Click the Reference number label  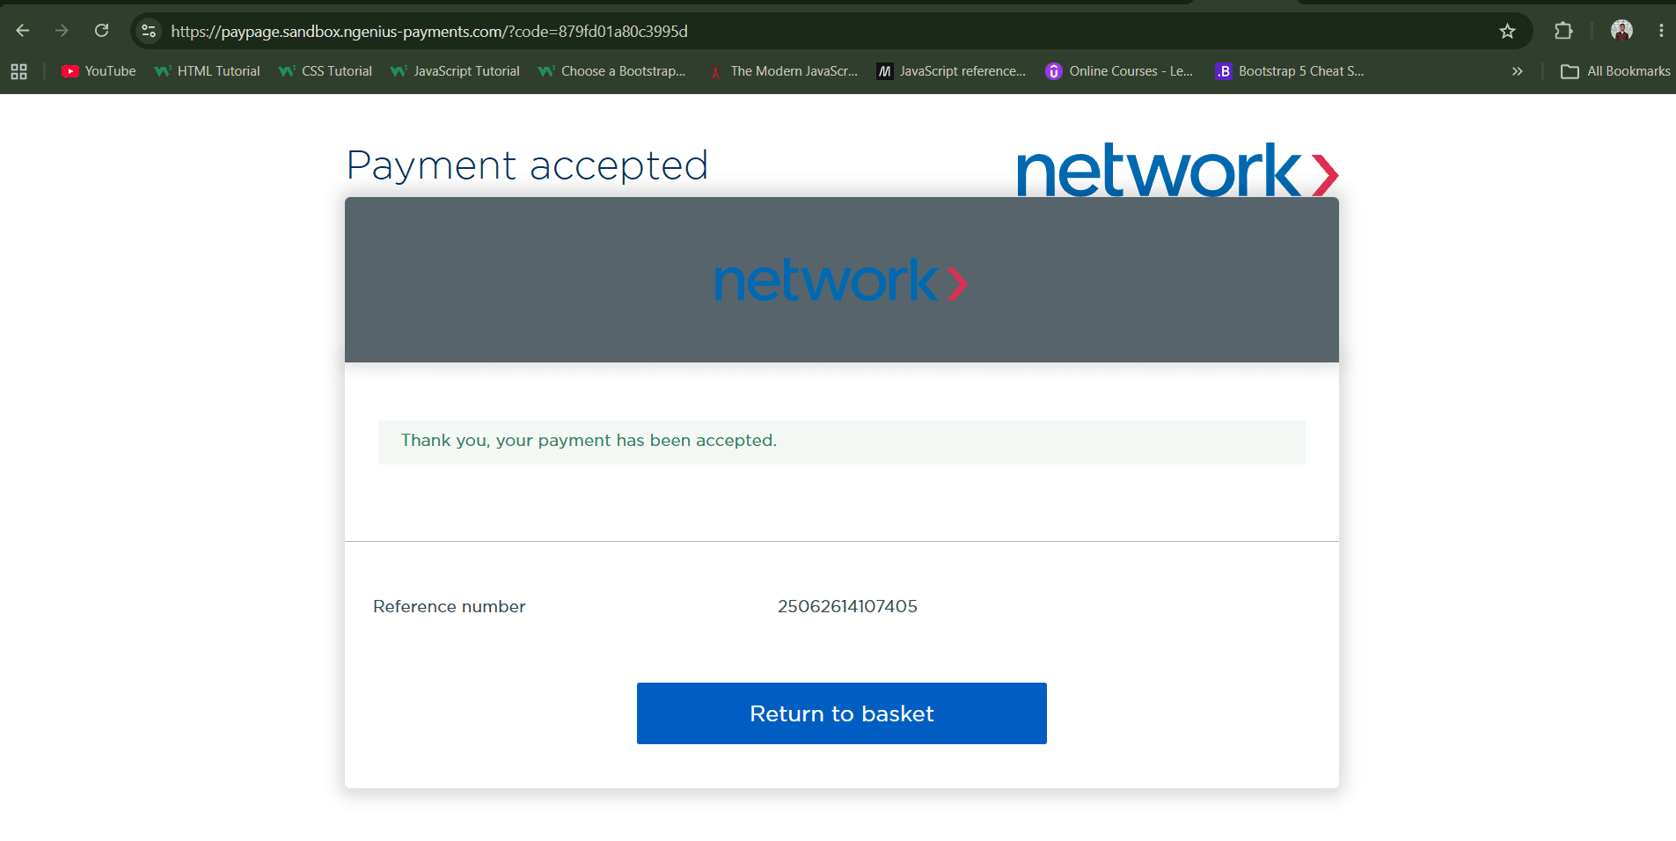pos(449,606)
